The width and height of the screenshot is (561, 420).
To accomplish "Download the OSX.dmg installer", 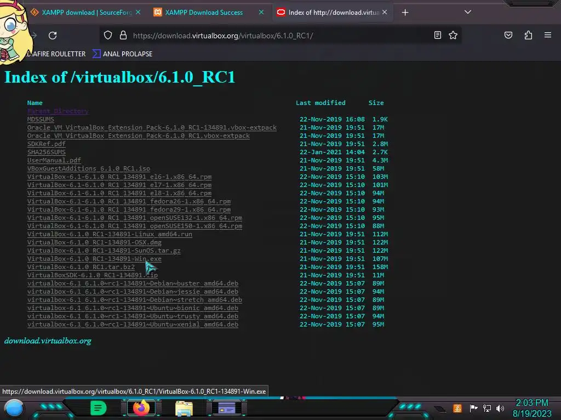I will tap(94, 242).
